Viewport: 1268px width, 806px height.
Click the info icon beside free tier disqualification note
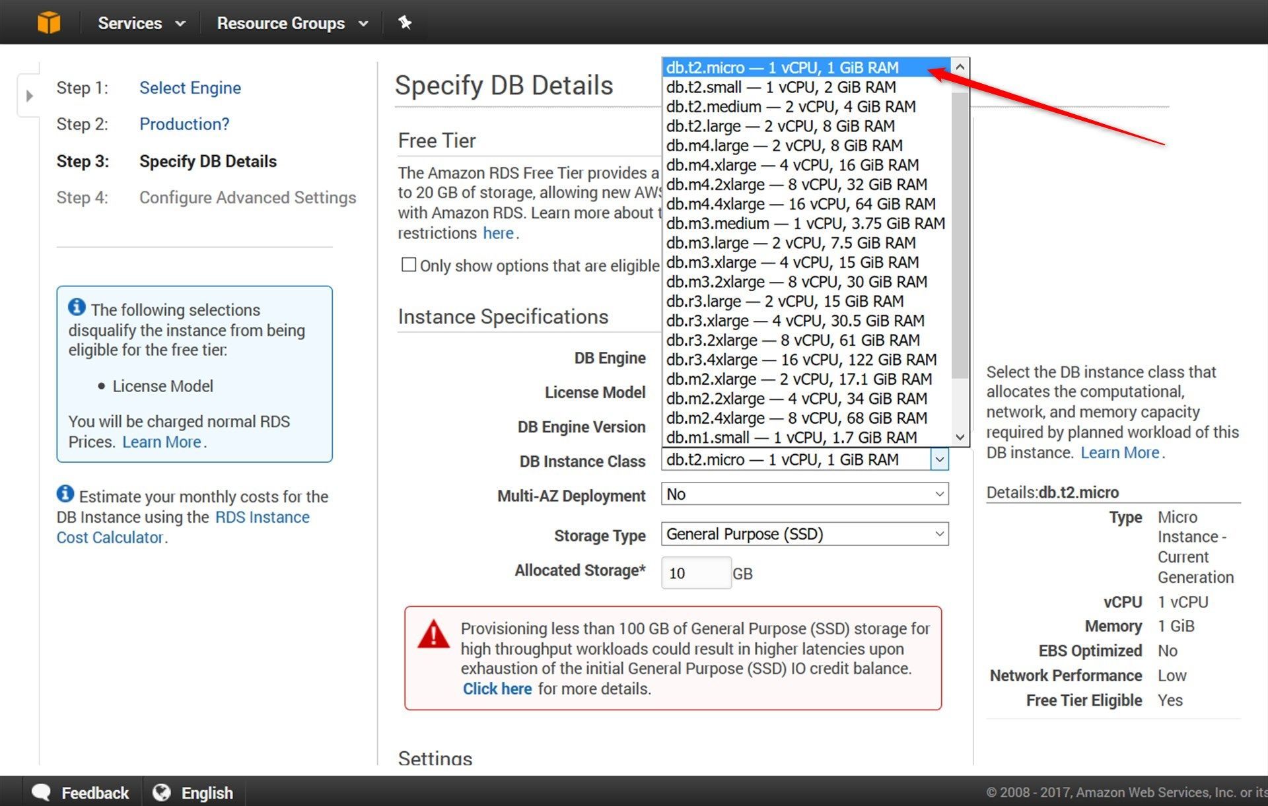pyautogui.click(x=77, y=308)
